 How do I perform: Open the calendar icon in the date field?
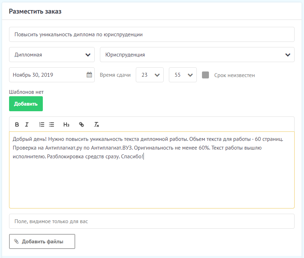click(89, 75)
